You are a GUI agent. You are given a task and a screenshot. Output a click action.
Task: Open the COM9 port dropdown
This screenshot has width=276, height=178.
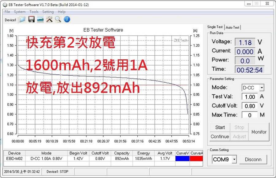pyautogui.click(x=234, y=159)
